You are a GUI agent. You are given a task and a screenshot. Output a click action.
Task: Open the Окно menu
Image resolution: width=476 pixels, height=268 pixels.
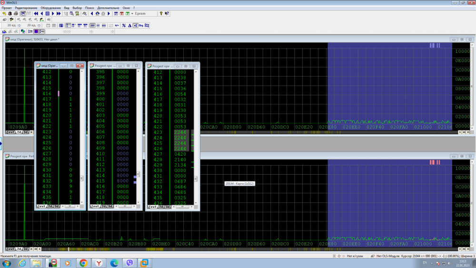click(126, 8)
